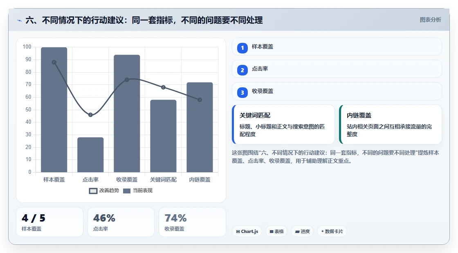This screenshot has width=458, height=253.
Task: Click the 74% 收录覆盖 stat card
Action: (192, 222)
